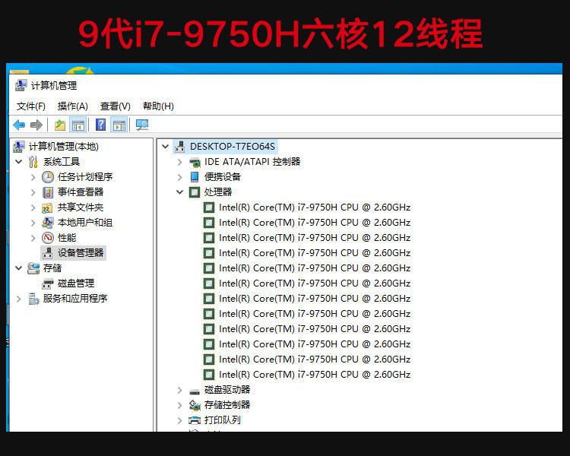Click the 处理器 chip category icon
570x456 pixels.
click(195, 192)
